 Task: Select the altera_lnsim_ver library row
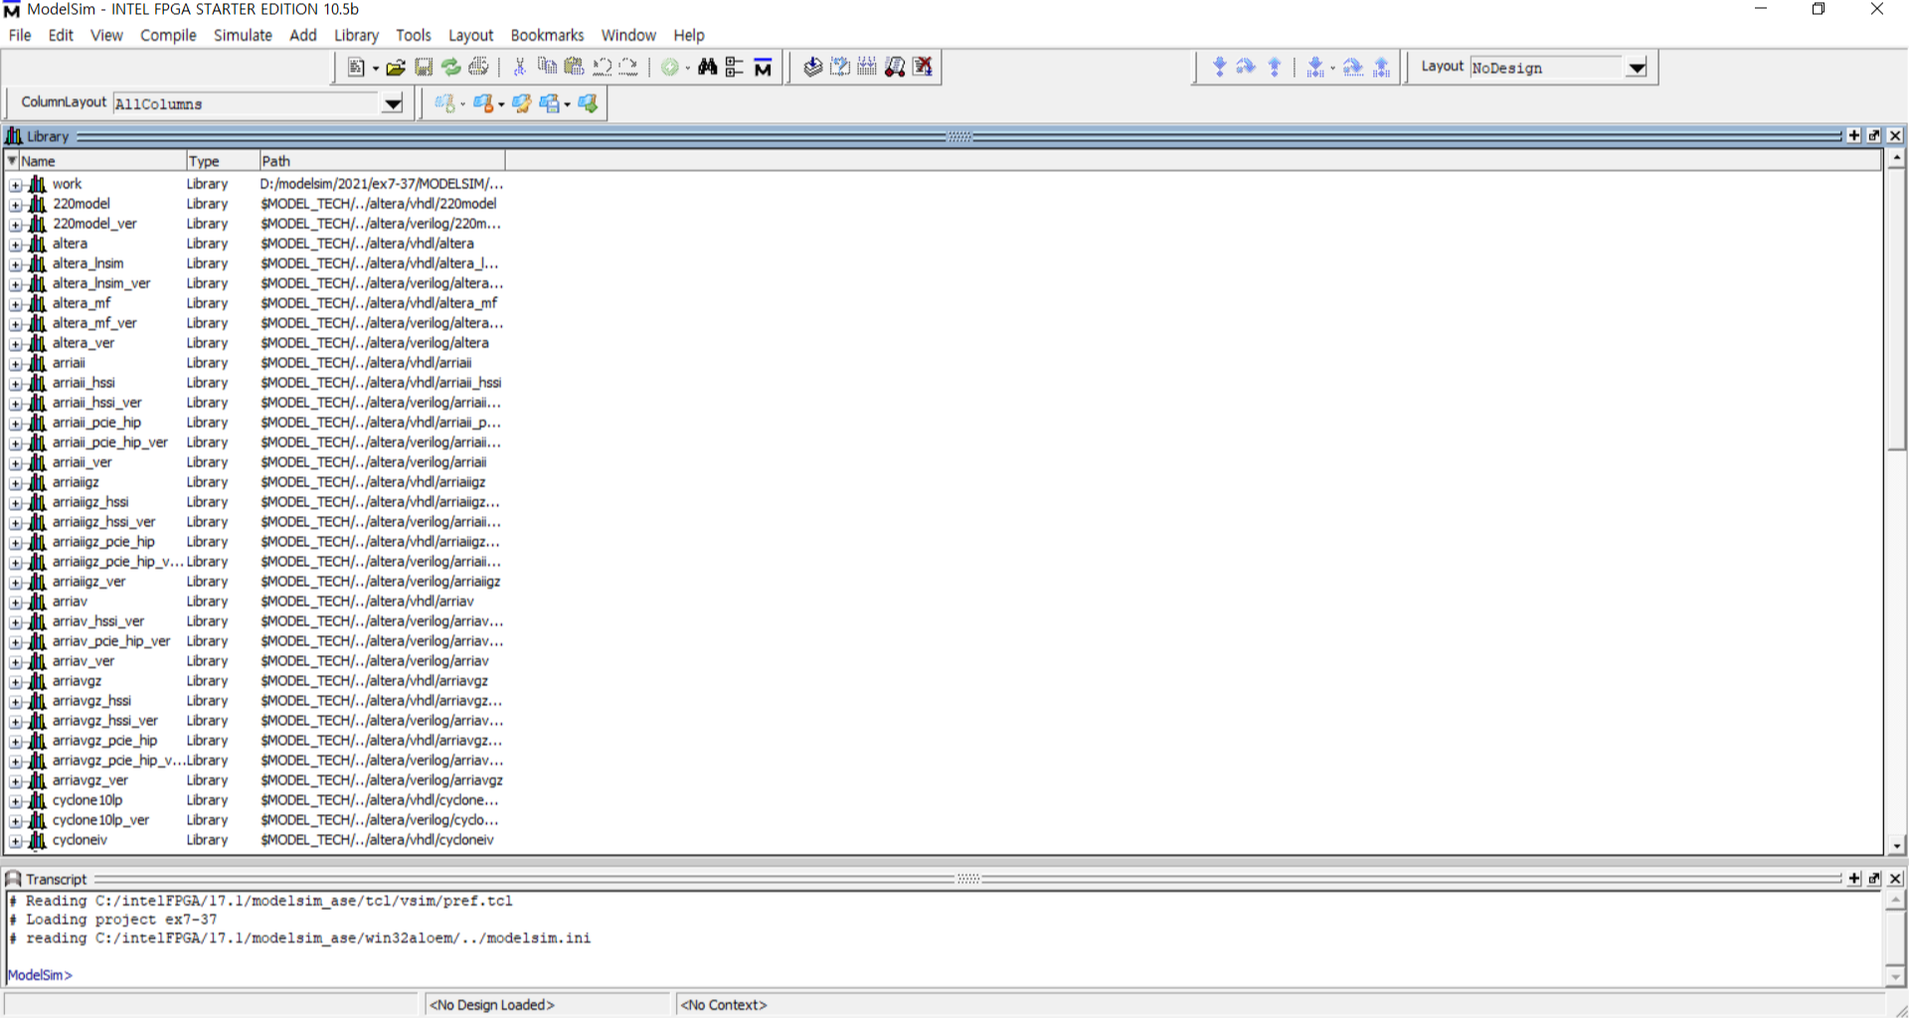(x=257, y=283)
